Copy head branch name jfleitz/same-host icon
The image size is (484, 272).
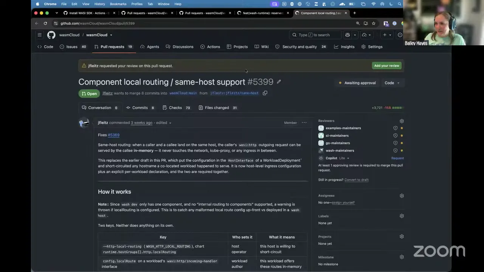coord(265,93)
